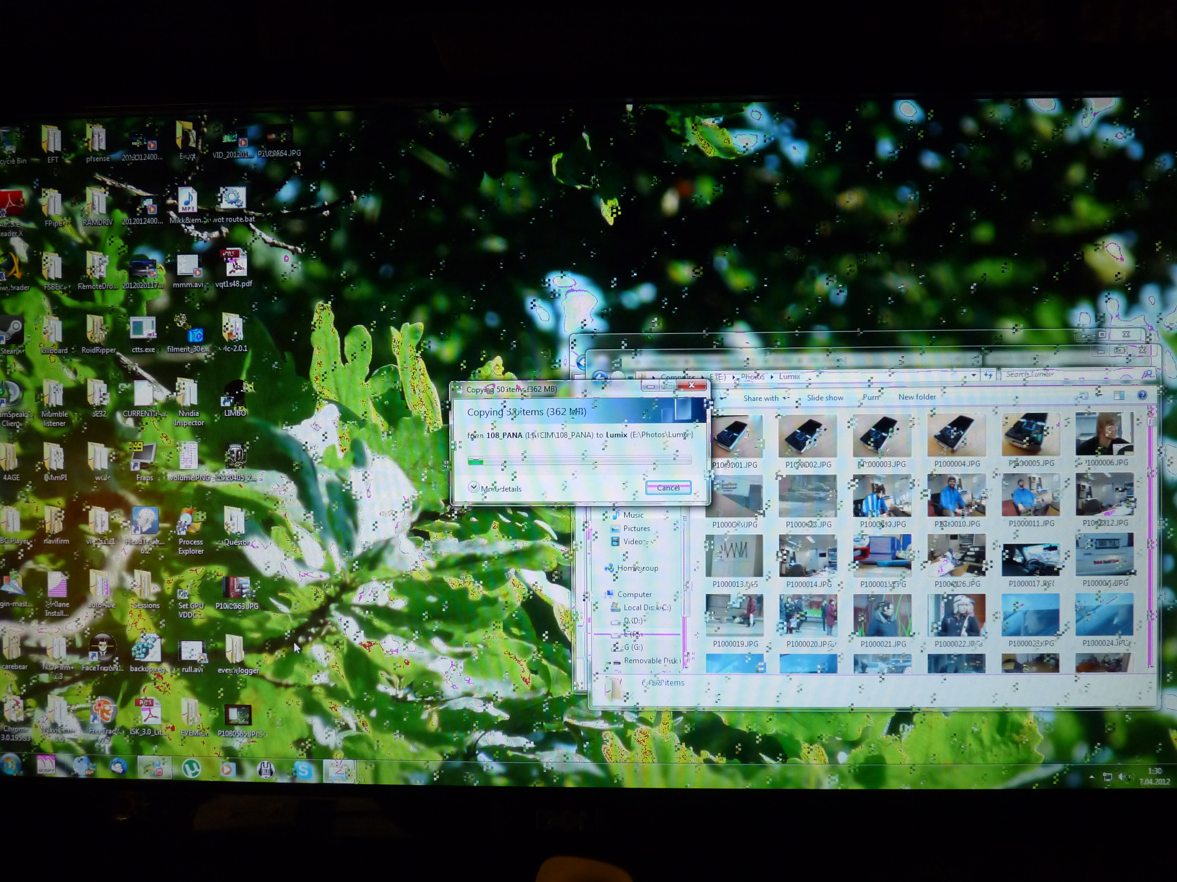Click Slide show in Explorer toolbar
The image size is (1177, 882).
pos(825,398)
